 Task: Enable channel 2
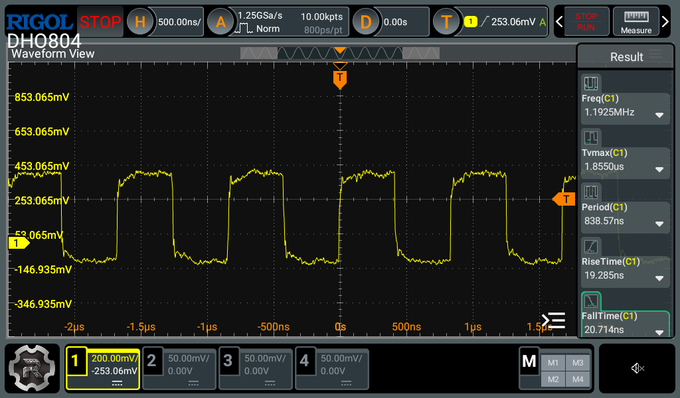[x=179, y=369]
